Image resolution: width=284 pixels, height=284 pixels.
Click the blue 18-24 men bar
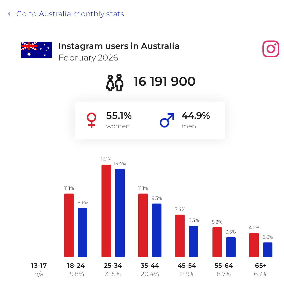click(x=83, y=232)
